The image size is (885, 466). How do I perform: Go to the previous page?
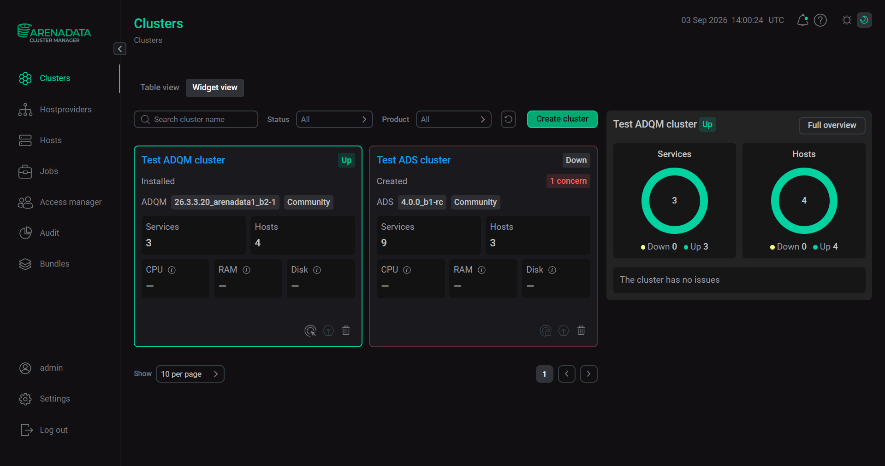[x=567, y=374]
